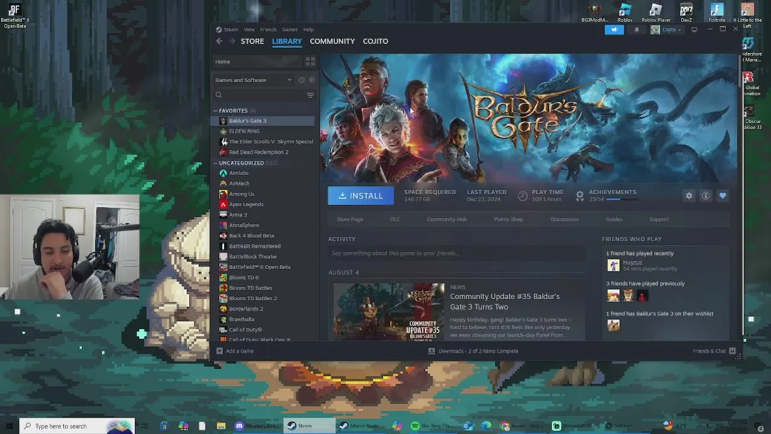Click the library search magnifier icon
The height and width of the screenshot is (434, 771).
point(219,95)
